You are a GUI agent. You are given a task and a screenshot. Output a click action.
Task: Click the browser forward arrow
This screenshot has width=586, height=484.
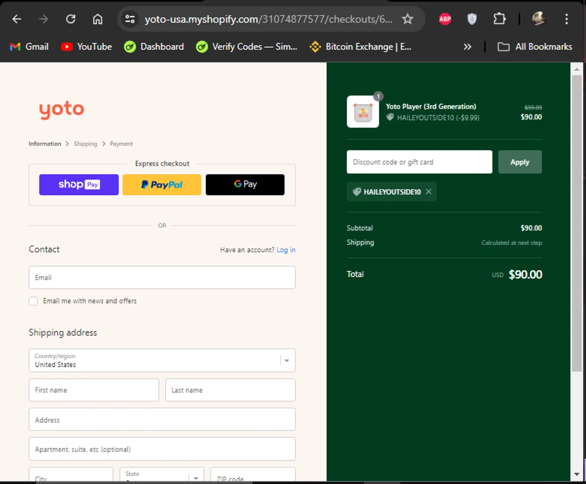[x=43, y=19]
